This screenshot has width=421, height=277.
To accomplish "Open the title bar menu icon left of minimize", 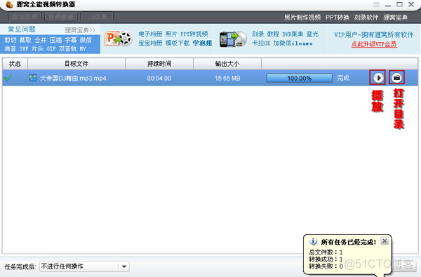I will 376,5.
